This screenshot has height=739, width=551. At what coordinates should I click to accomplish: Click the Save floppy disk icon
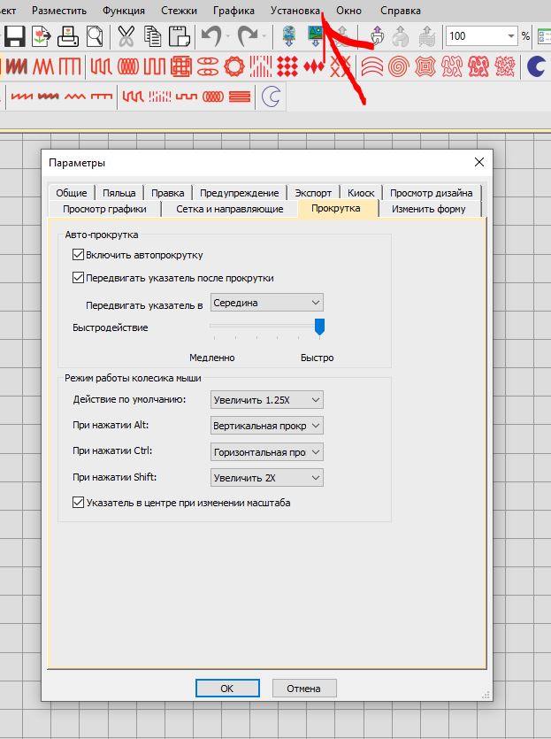(14, 36)
